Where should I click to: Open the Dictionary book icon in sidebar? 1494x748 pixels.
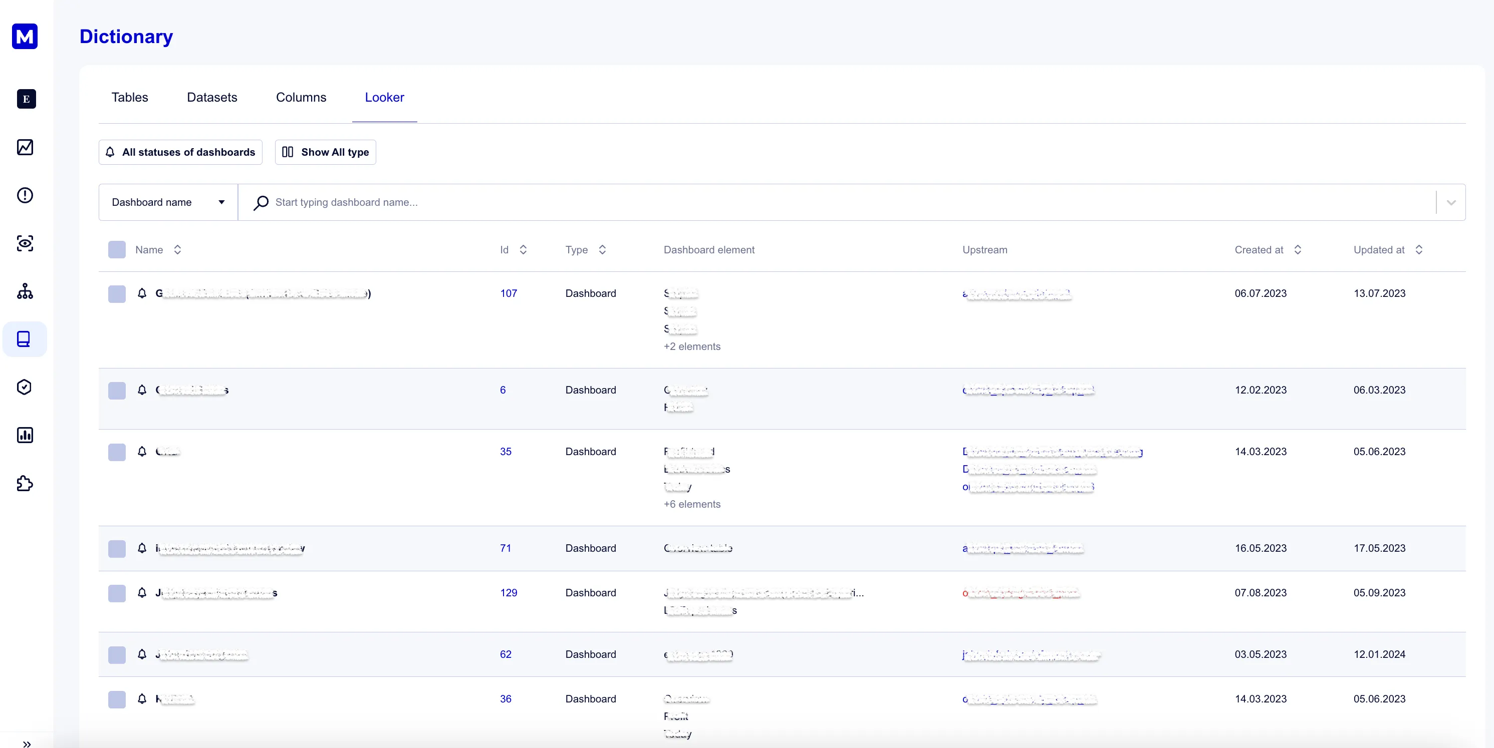tap(25, 339)
